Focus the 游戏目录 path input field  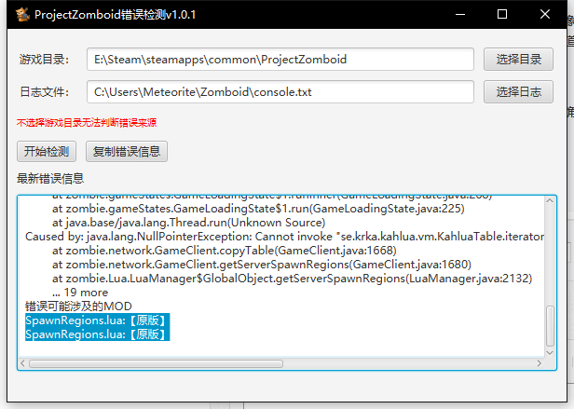tap(280, 59)
